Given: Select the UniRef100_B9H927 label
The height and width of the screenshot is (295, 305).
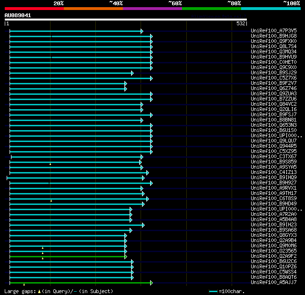Looking at the screenshot, I should pyautogui.click(x=274, y=183).
